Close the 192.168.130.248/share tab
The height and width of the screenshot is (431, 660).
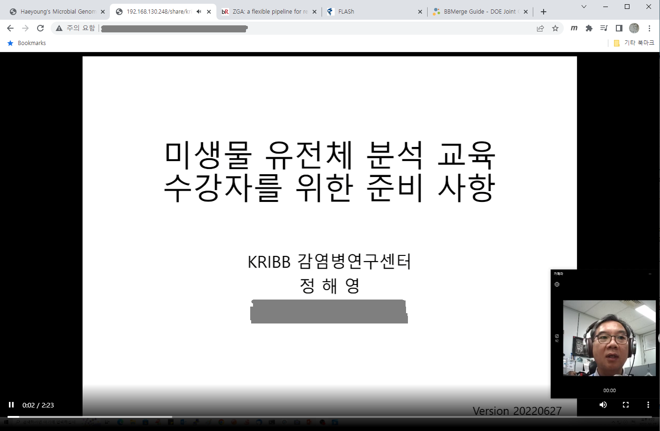[x=209, y=12]
